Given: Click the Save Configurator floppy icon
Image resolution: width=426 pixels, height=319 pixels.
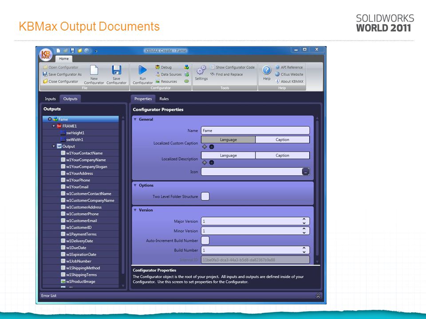Looking at the screenshot, I should pyautogui.click(x=117, y=70).
